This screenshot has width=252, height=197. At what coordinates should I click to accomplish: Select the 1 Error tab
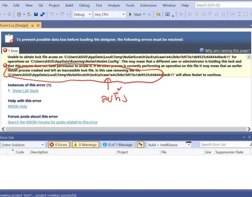click(10, 51)
